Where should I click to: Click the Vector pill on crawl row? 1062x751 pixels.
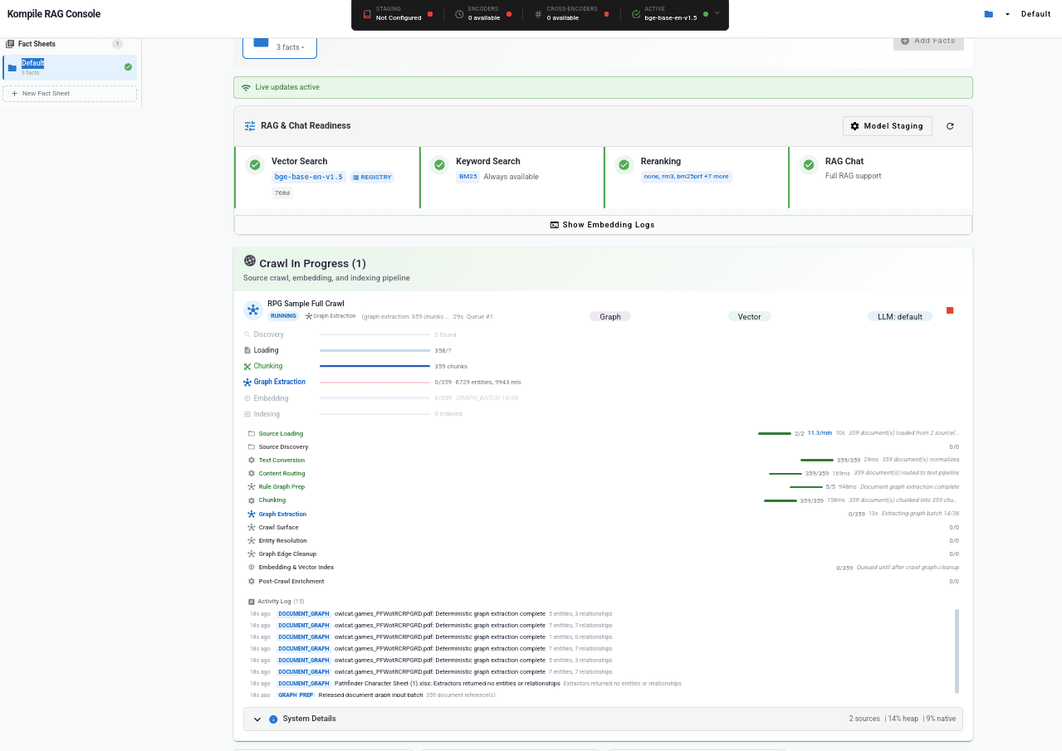click(x=749, y=317)
